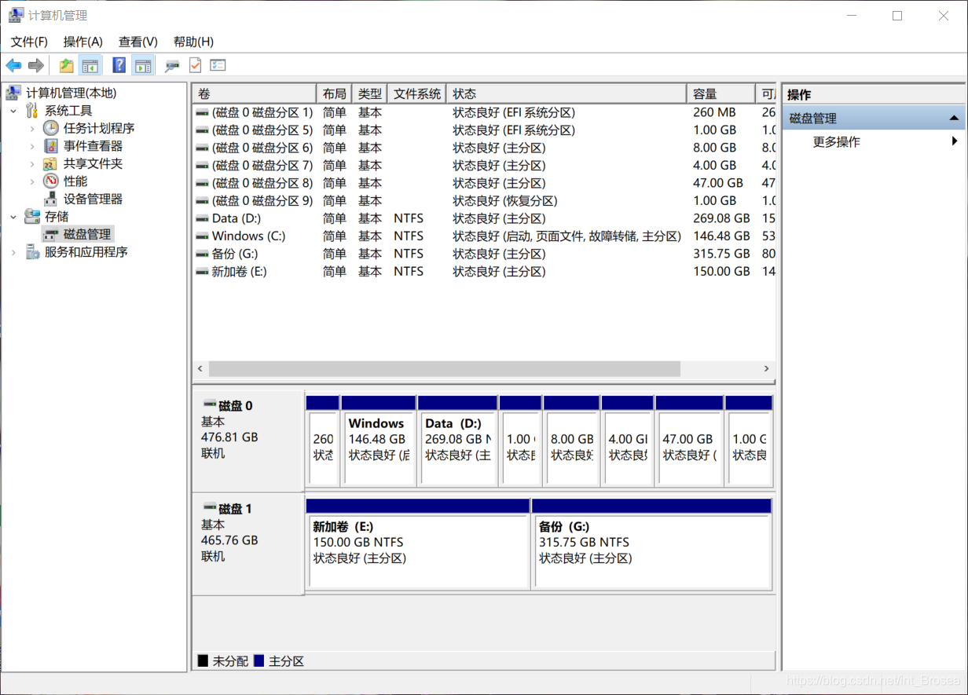Click the 系统工具 tools icon in tree

[32, 110]
